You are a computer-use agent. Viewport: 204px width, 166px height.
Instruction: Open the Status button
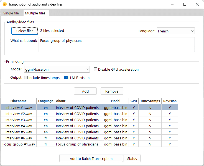coord(132,159)
